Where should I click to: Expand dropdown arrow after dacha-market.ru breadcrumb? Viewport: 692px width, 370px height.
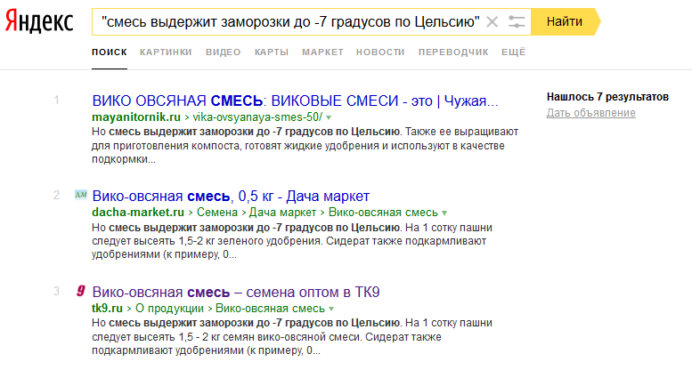tap(444, 213)
